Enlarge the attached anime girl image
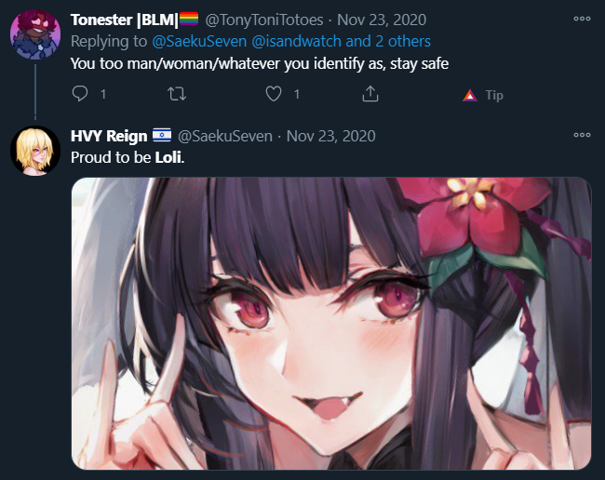The image size is (605, 480). click(331, 324)
